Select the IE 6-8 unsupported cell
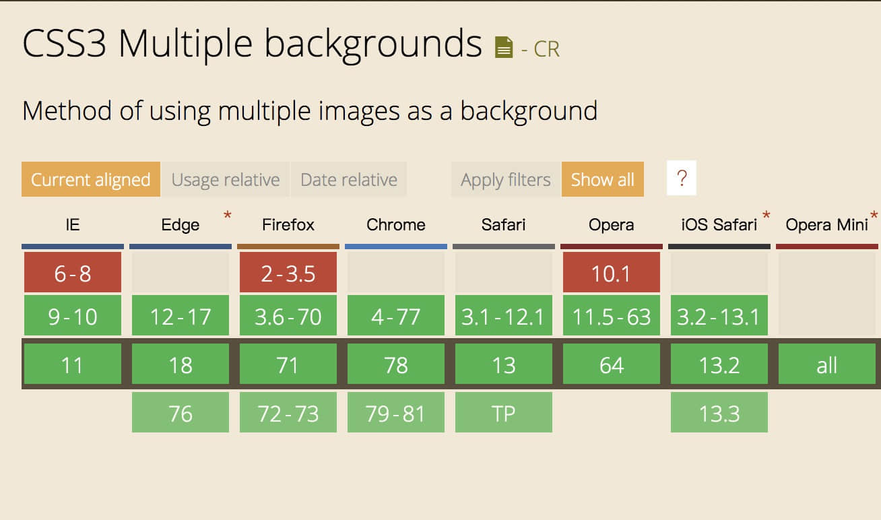 [73, 272]
